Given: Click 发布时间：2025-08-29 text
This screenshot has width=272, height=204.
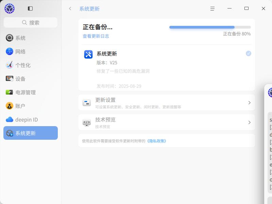Looking at the screenshot, I should tap(119, 86).
